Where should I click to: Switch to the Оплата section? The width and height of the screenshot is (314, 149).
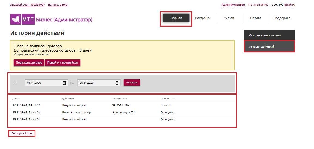tap(255, 18)
